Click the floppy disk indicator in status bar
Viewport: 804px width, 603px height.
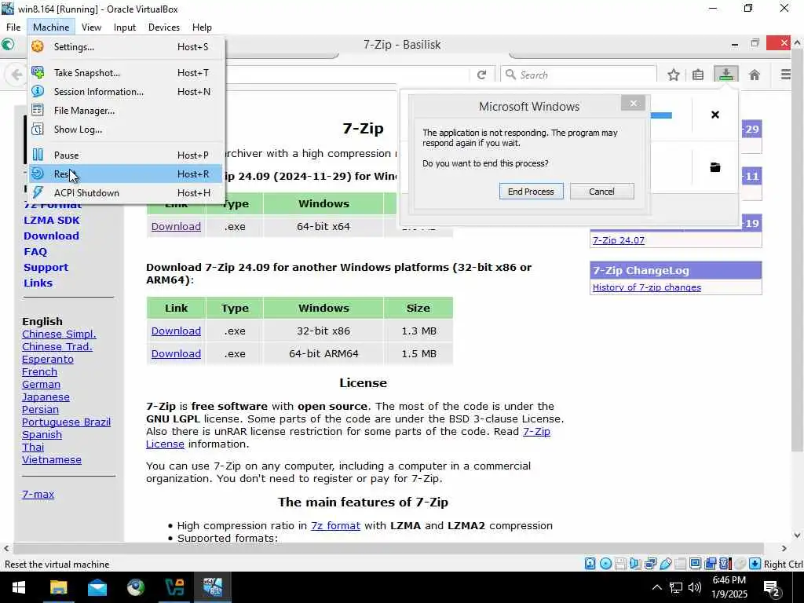(620, 564)
